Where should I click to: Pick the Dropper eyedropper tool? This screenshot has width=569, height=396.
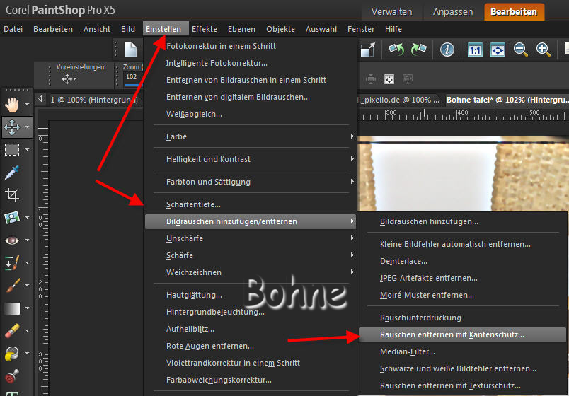pyautogui.click(x=12, y=172)
